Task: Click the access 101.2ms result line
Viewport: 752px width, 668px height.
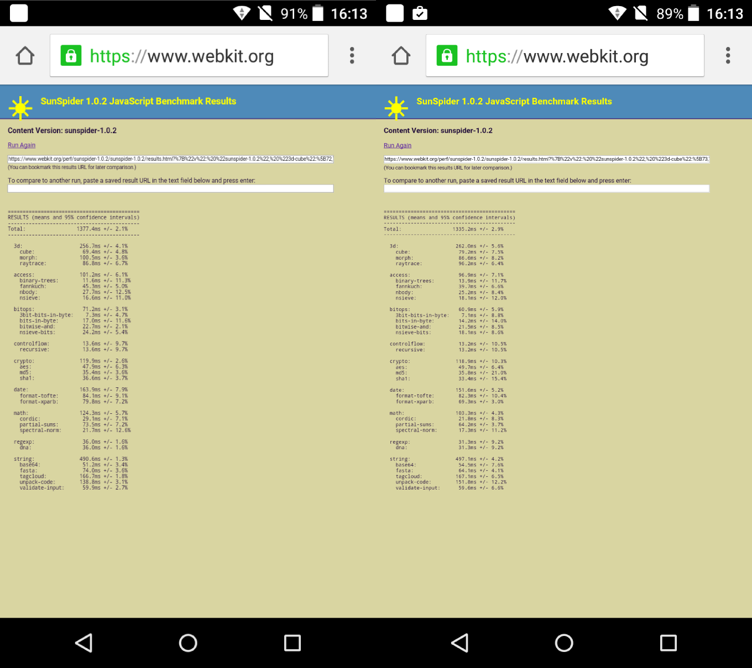Action: (x=71, y=275)
